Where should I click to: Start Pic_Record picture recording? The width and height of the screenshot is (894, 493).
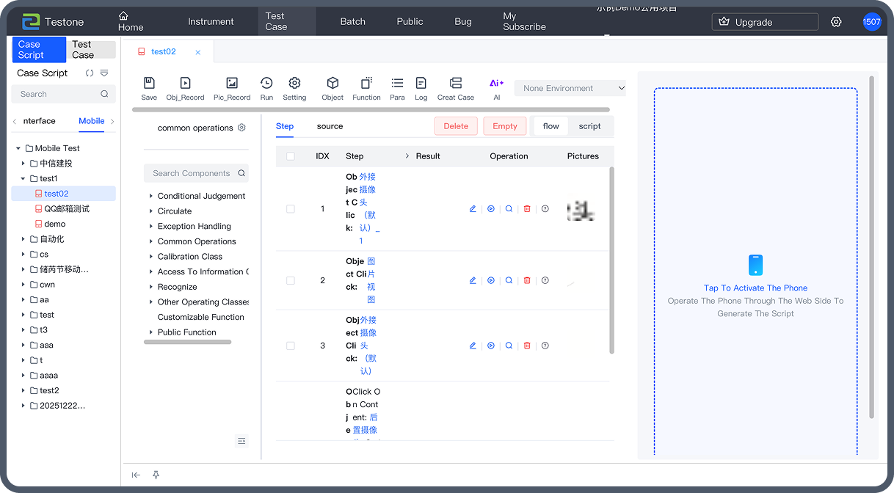pos(232,84)
